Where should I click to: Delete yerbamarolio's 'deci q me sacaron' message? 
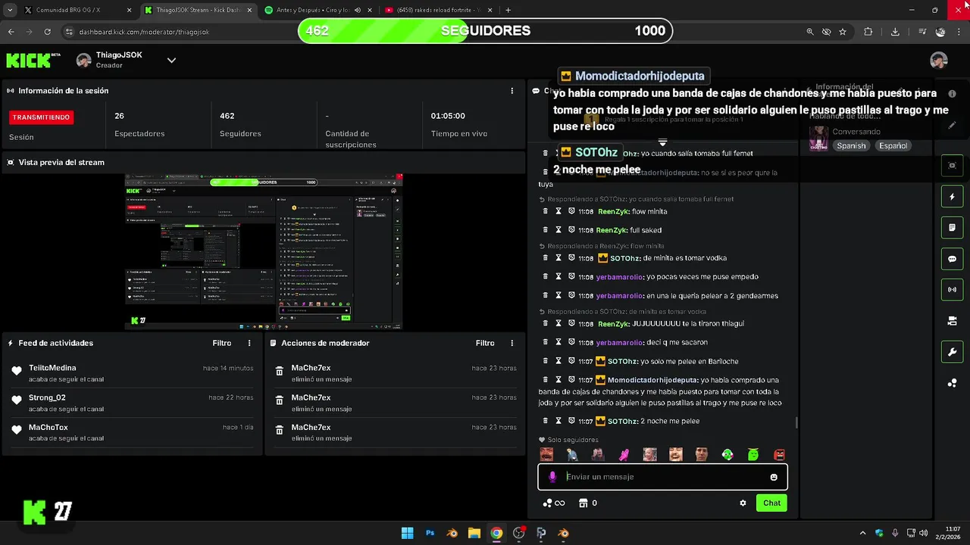point(546,342)
